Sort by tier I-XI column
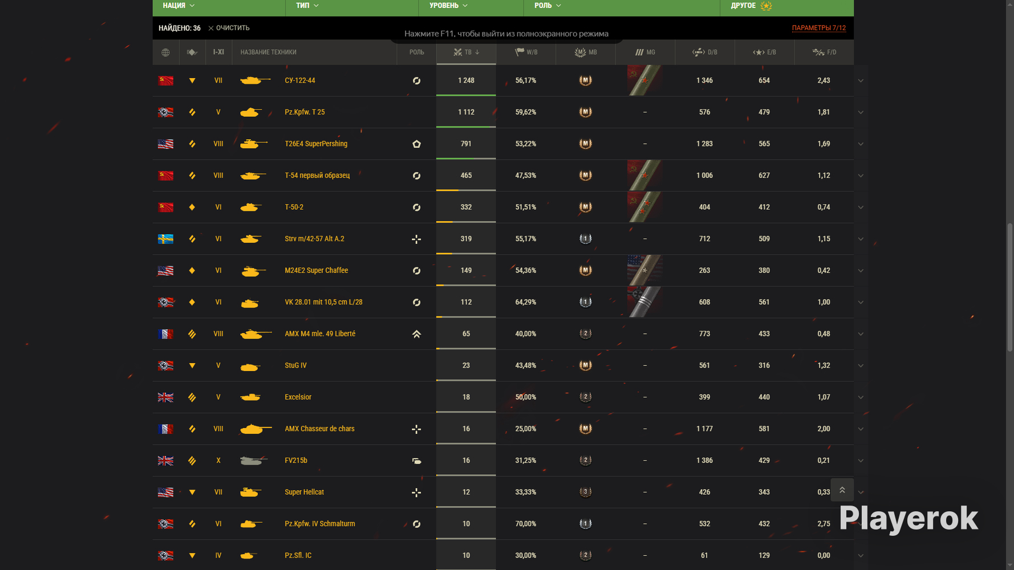1014x570 pixels. pos(218,52)
